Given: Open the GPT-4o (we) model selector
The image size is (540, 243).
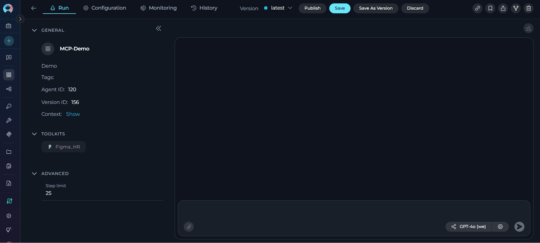Looking at the screenshot, I should click(469, 227).
